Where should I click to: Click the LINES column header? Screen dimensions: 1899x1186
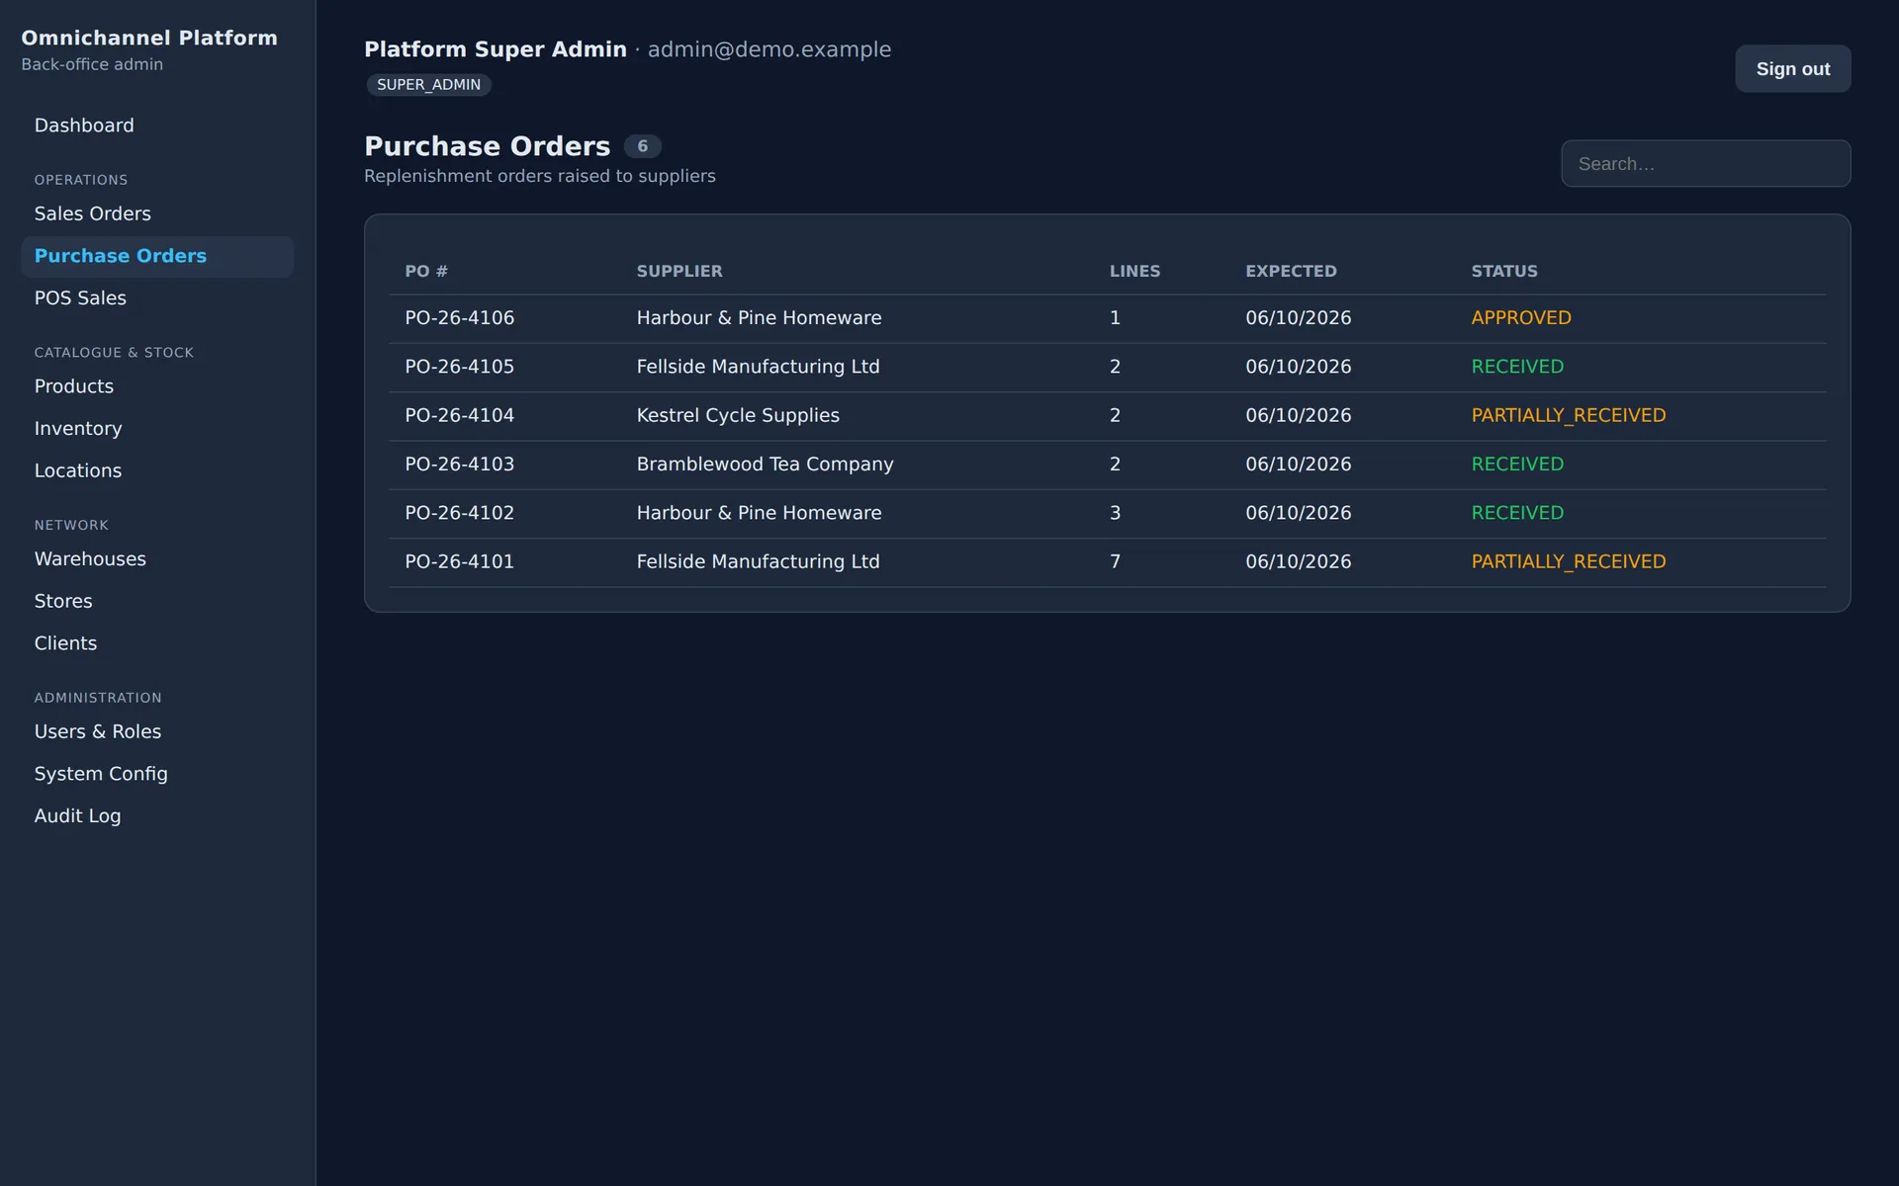point(1134,271)
